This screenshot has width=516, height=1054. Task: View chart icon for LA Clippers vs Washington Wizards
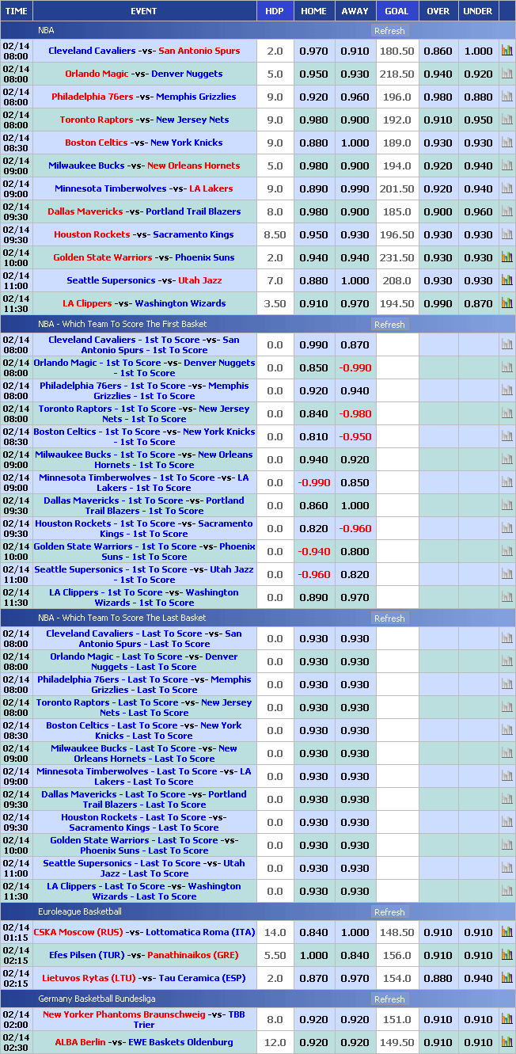click(507, 303)
